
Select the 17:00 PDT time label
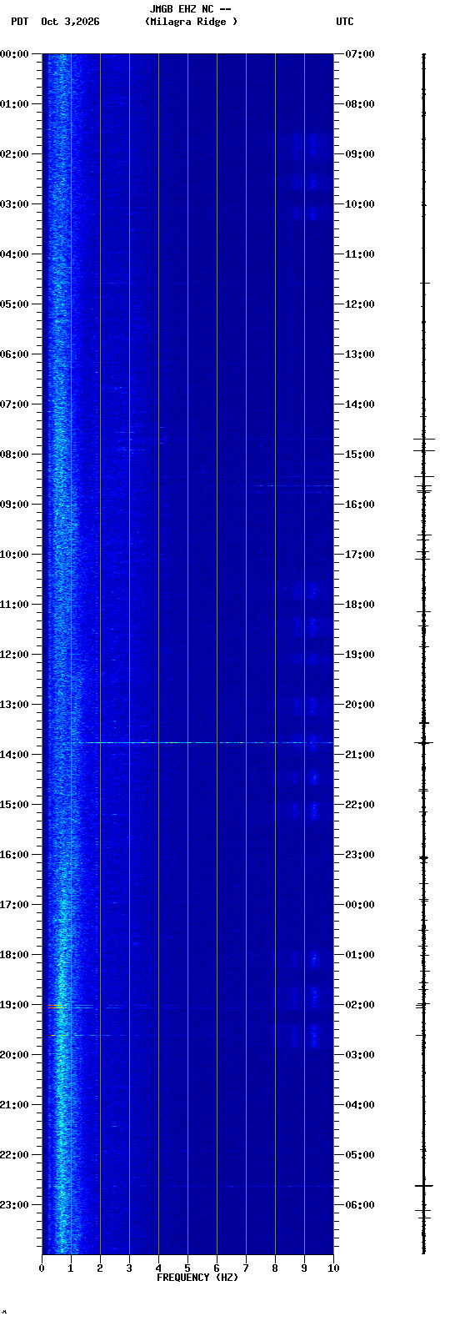click(x=15, y=905)
